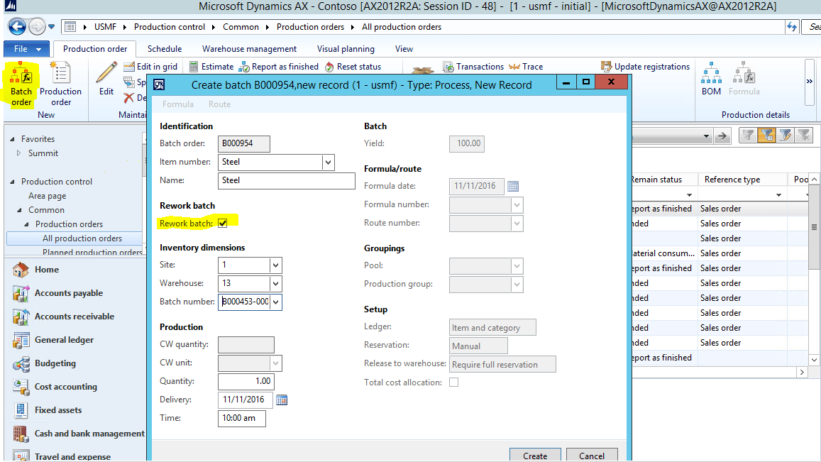
Task: Select the Production order ribbon tab
Action: tap(95, 49)
